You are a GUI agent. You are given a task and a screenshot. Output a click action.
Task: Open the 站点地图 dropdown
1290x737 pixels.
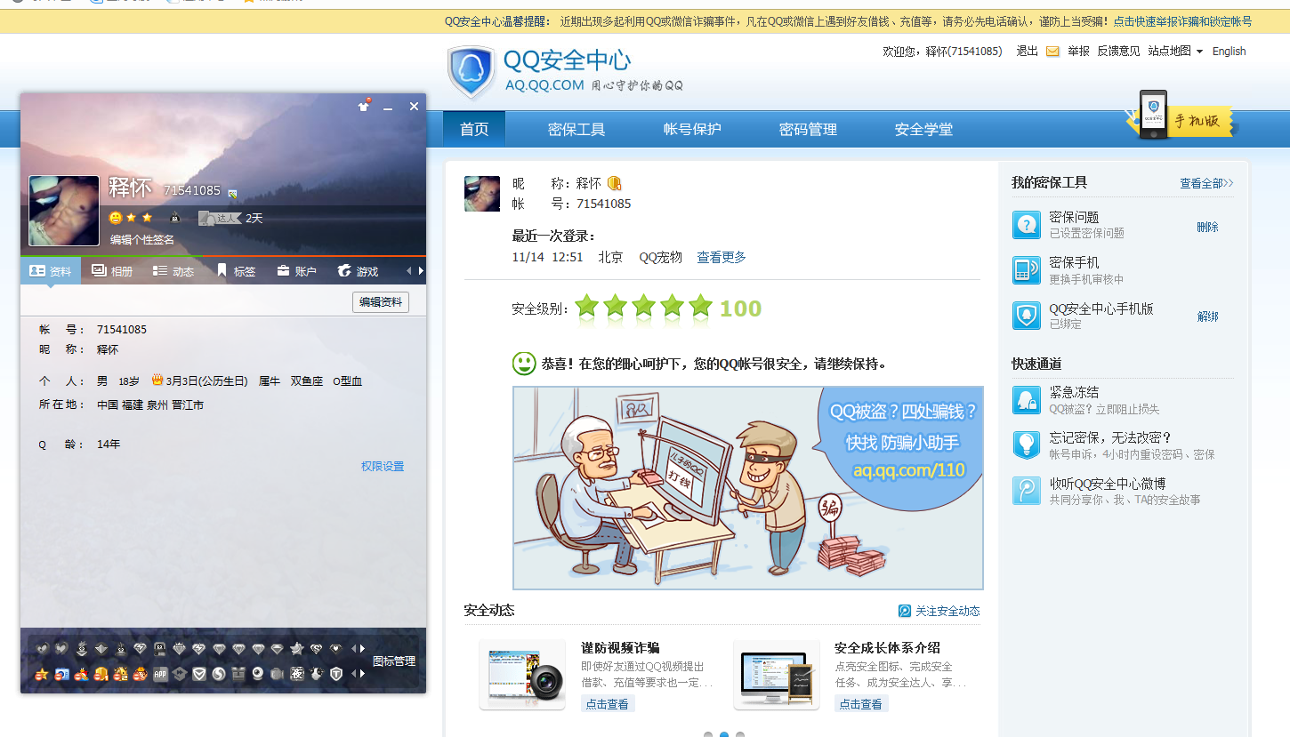coord(1175,52)
